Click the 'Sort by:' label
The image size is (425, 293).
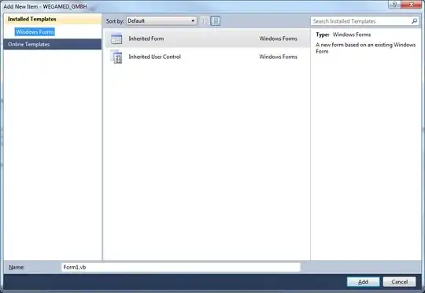coord(115,21)
